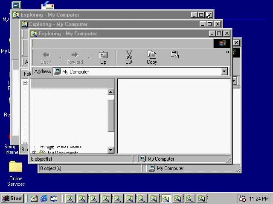Click the My Computer icon in the front status bar
273x204 pixels.
(x=143, y=159)
